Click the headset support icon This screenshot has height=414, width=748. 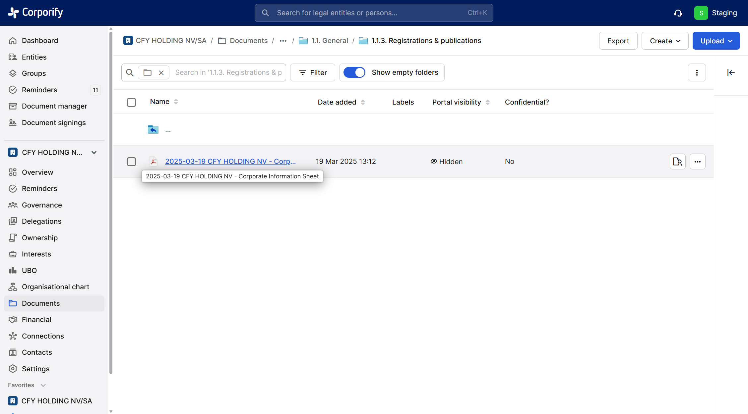coord(678,13)
